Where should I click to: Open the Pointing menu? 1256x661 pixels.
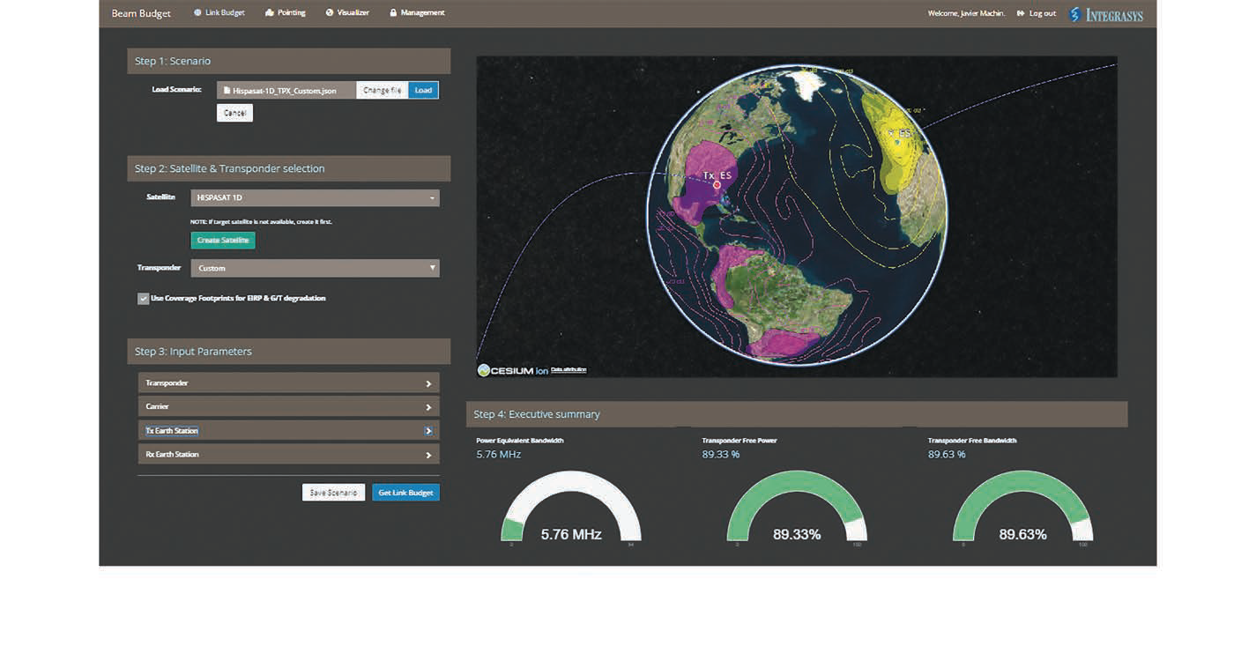pos(286,13)
